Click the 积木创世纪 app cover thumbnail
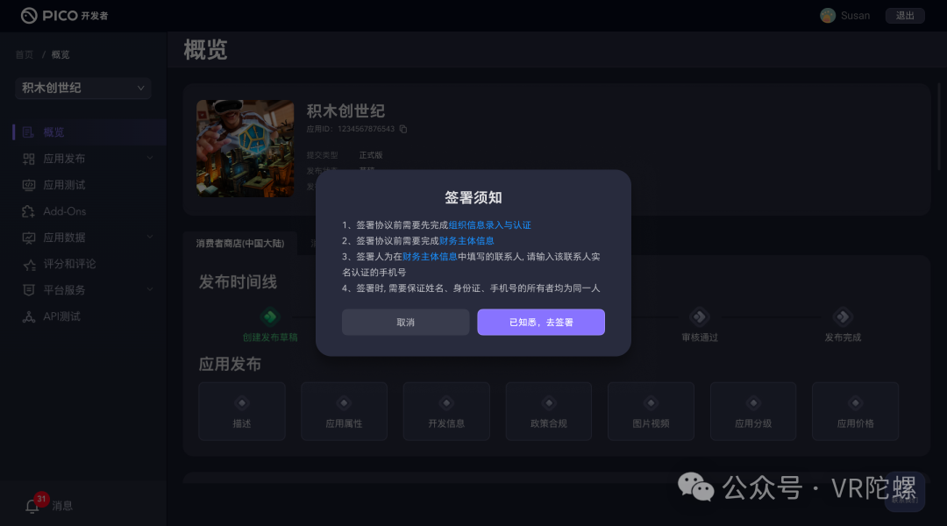The image size is (947, 526). tap(246, 148)
